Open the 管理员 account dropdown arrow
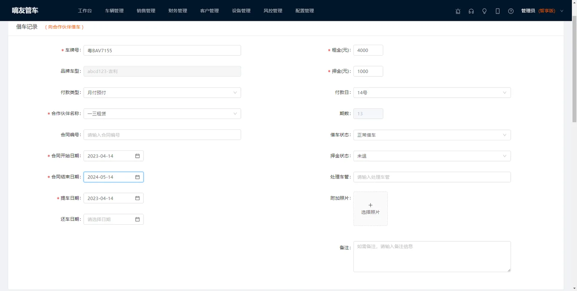 pyautogui.click(x=561, y=11)
